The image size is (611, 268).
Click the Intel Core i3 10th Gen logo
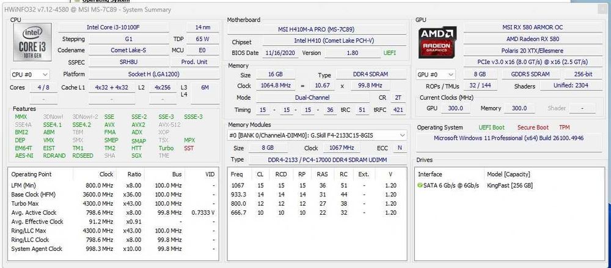(32, 42)
